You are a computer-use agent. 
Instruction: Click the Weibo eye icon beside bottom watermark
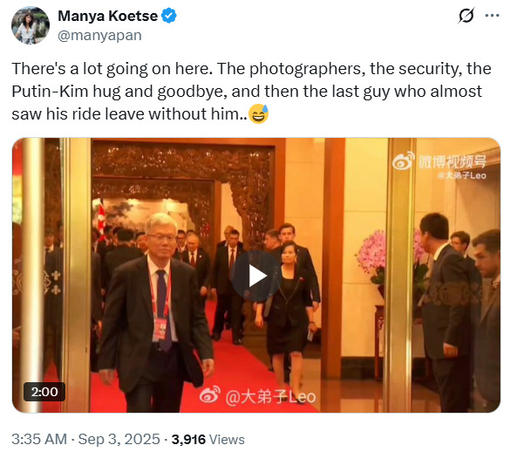point(210,394)
